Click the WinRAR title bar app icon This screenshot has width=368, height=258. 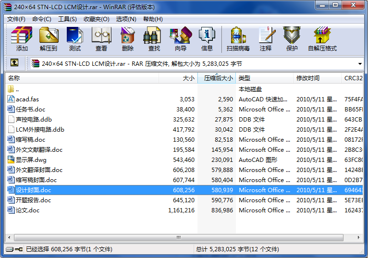click(x=8, y=7)
